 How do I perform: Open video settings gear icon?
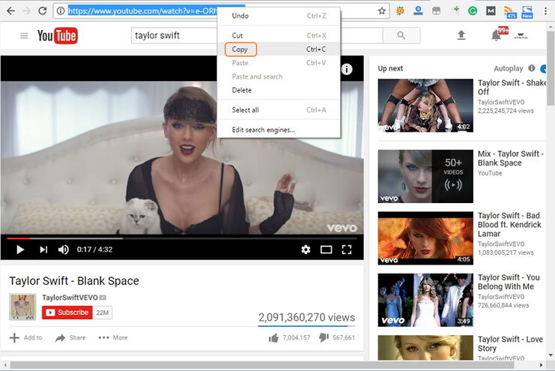pyautogui.click(x=306, y=250)
